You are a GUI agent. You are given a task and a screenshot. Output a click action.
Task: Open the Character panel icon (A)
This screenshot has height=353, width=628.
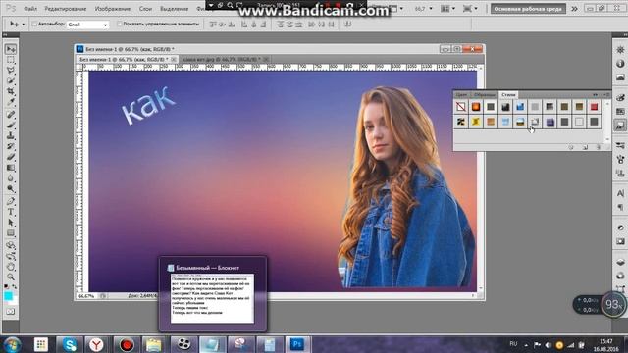pyautogui.click(x=620, y=194)
